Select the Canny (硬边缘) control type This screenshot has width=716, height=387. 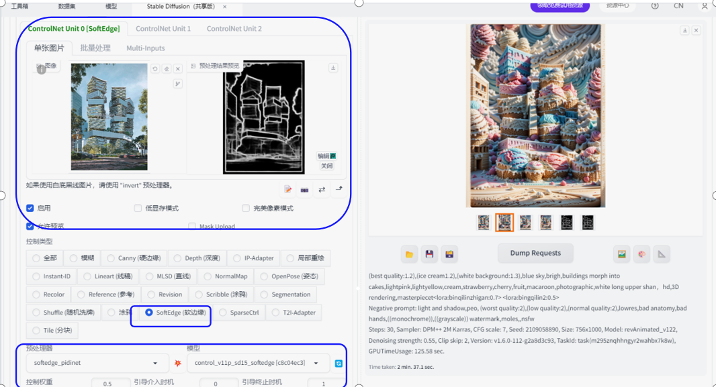(x=134, y=258)
